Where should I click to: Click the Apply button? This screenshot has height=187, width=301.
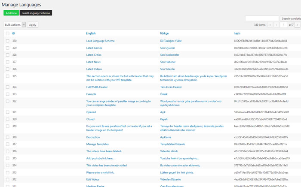tap(32, 25)
